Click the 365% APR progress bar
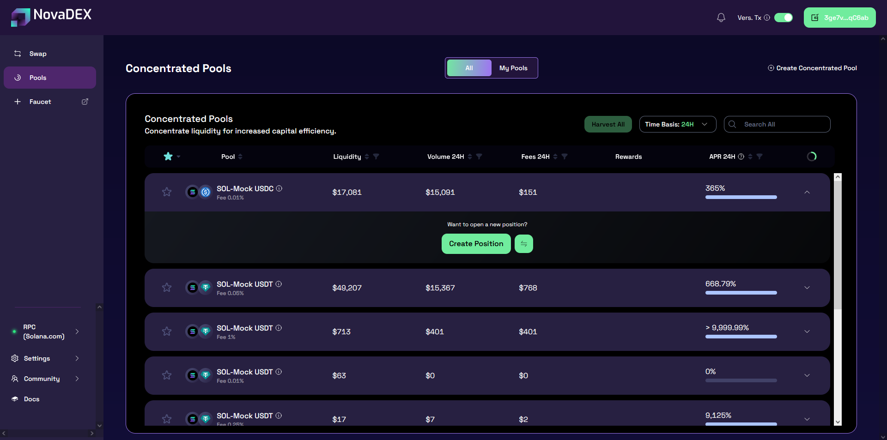The width and height of the screenshot is (887, 440). tap(741, 197)
